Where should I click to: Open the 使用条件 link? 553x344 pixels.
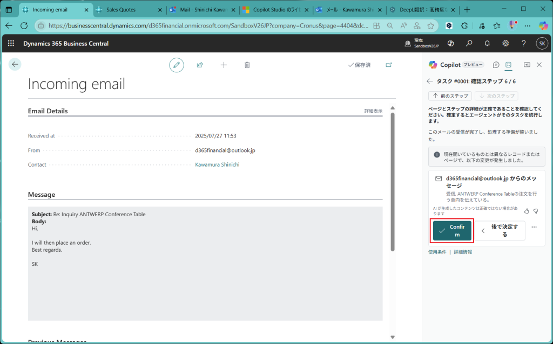(x=437, y=252)
